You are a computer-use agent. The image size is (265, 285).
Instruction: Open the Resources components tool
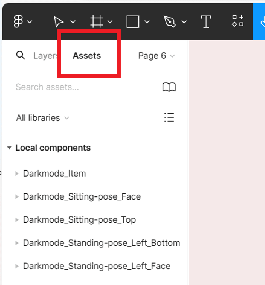pos(238,21)
